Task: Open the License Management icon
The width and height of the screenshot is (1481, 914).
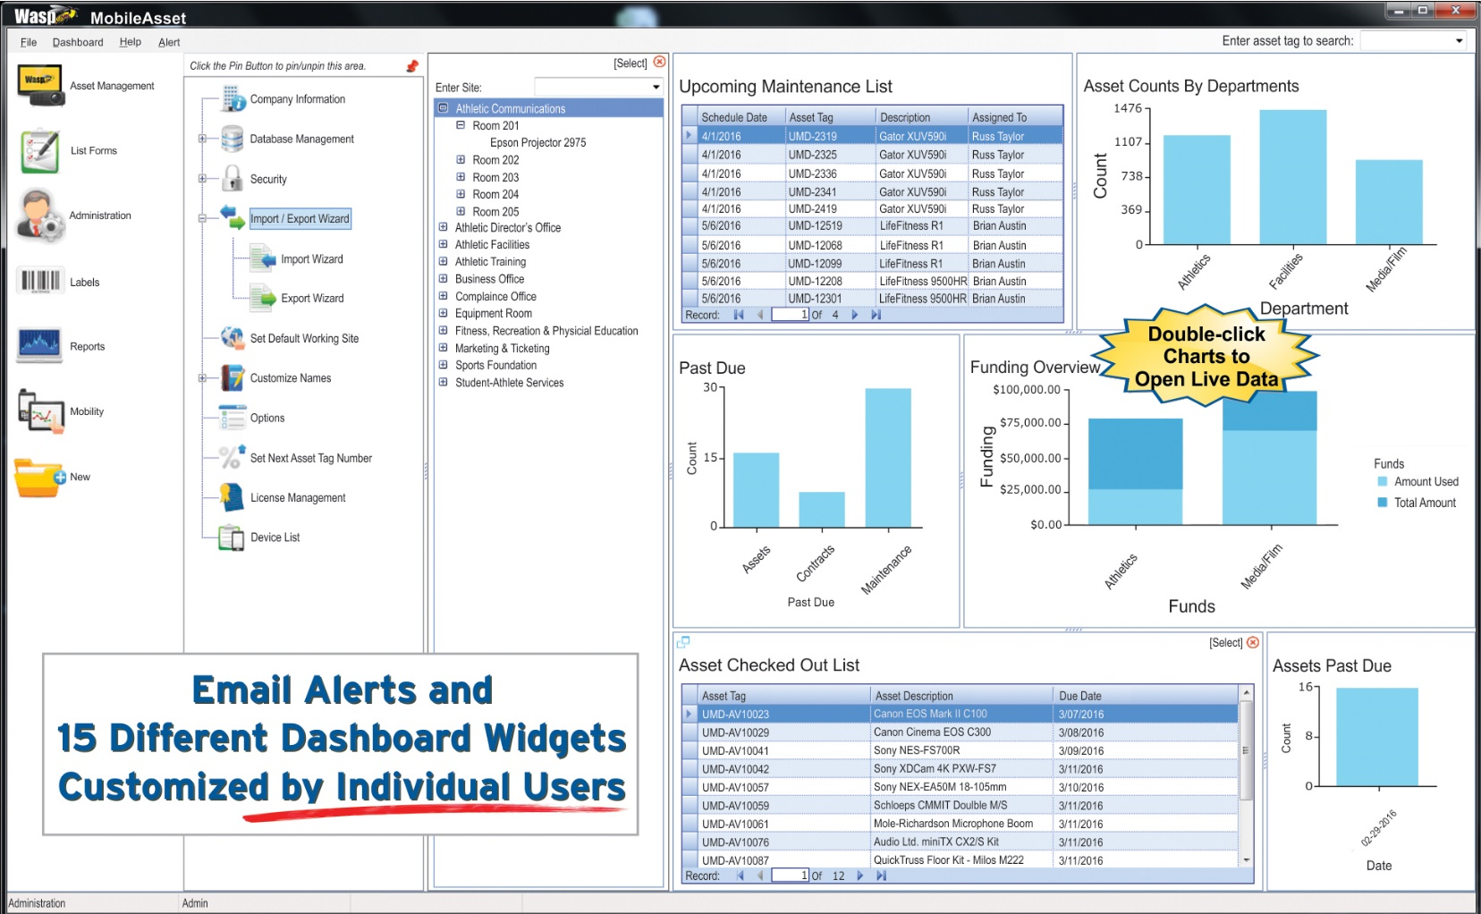Action: tap(233, 497)
